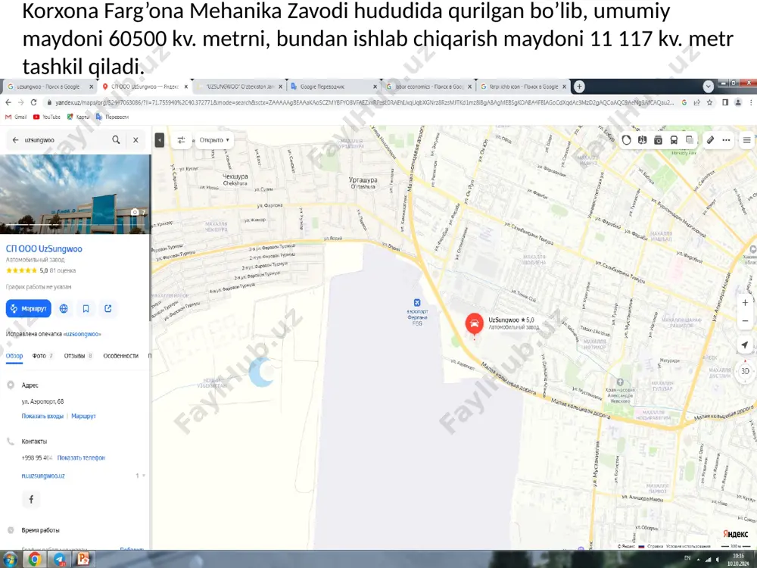
Task: Open the Карты bookmark
Action: coord(78,117)
